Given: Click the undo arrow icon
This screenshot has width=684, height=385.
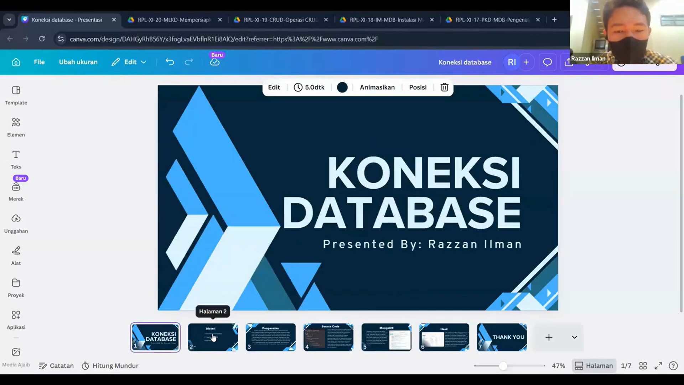Looking at the screenshot, I should [x=170, y=62].
